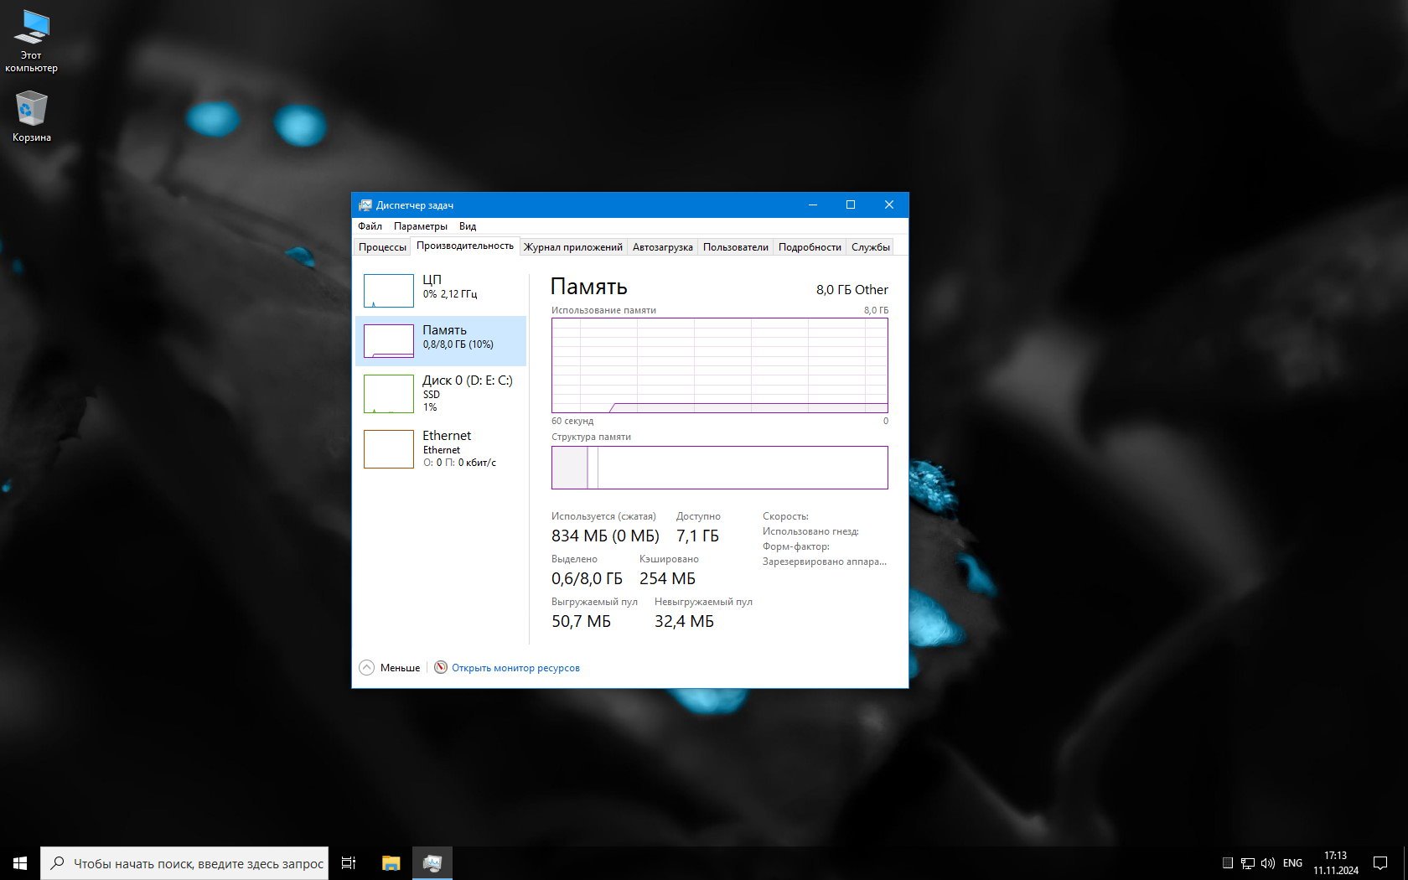This screenshot has height=880, width=1408.
Task: Open the Корзина recycle bin icon
Action: click(31, 110)
